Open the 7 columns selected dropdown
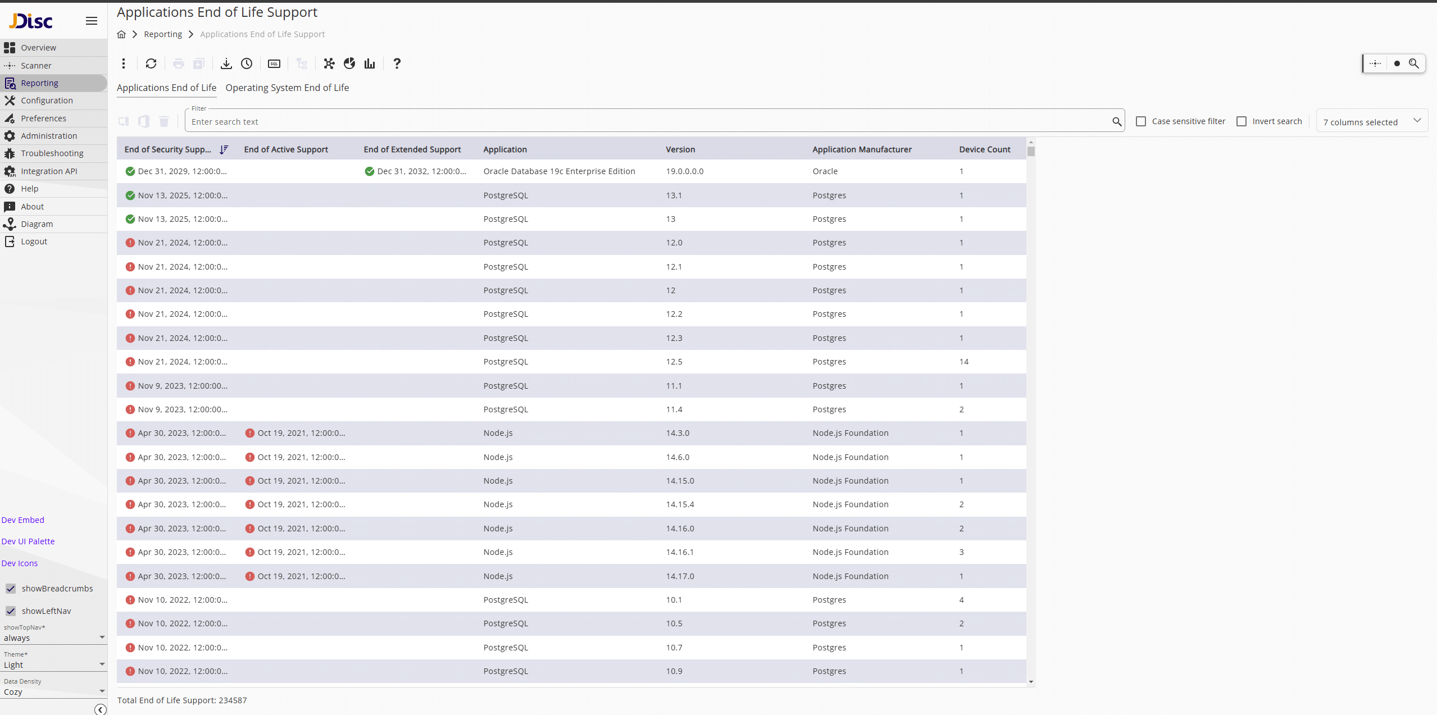 [x=1371, y=121]
